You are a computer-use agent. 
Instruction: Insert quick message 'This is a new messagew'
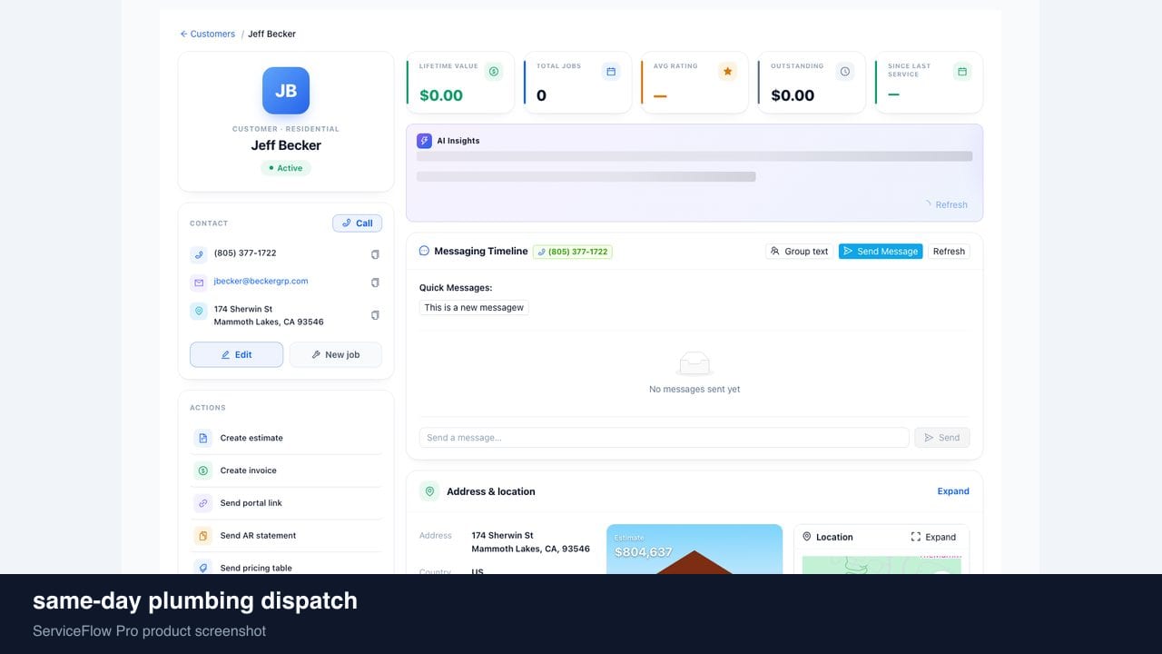[x=474, y=308]
